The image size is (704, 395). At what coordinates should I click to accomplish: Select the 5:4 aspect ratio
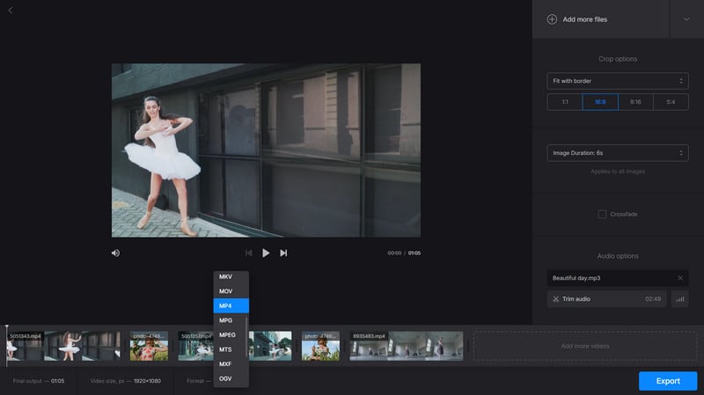(x=671, y=102)
